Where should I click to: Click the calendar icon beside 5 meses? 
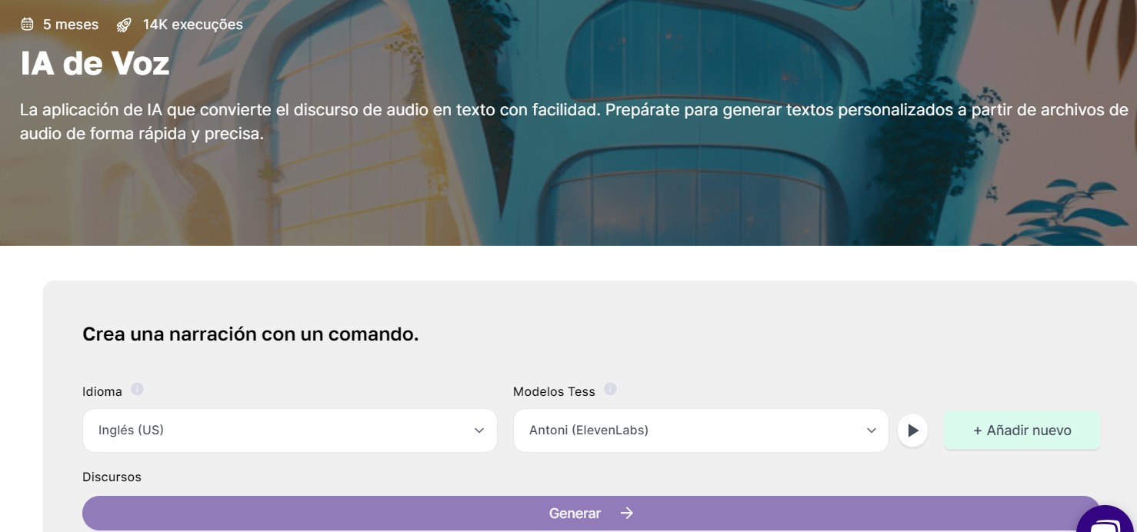coord(27,25)
